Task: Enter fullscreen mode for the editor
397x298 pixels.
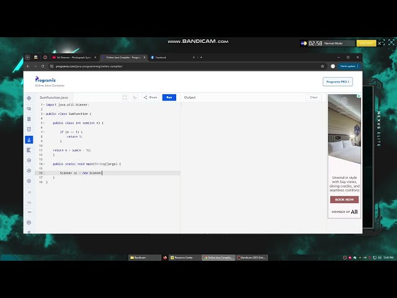Action: coord(125,97)
